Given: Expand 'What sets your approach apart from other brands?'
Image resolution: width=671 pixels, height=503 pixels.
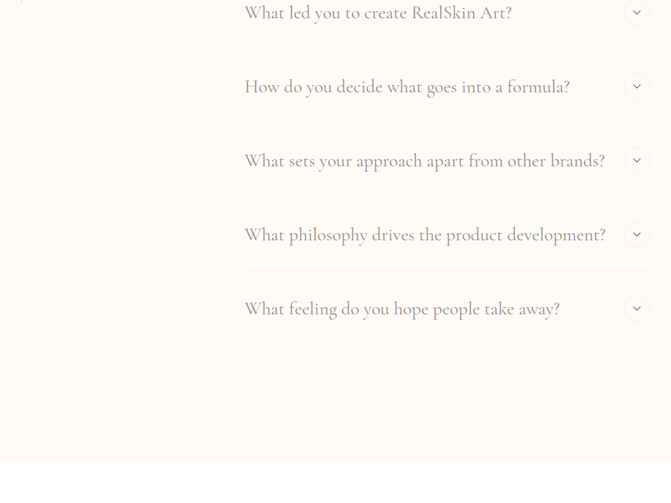Looking at the screenshot, I should click(425, 161).
